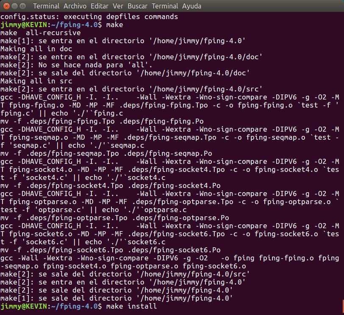
Task: Open the Archivo menu
Action: [76, 6]
